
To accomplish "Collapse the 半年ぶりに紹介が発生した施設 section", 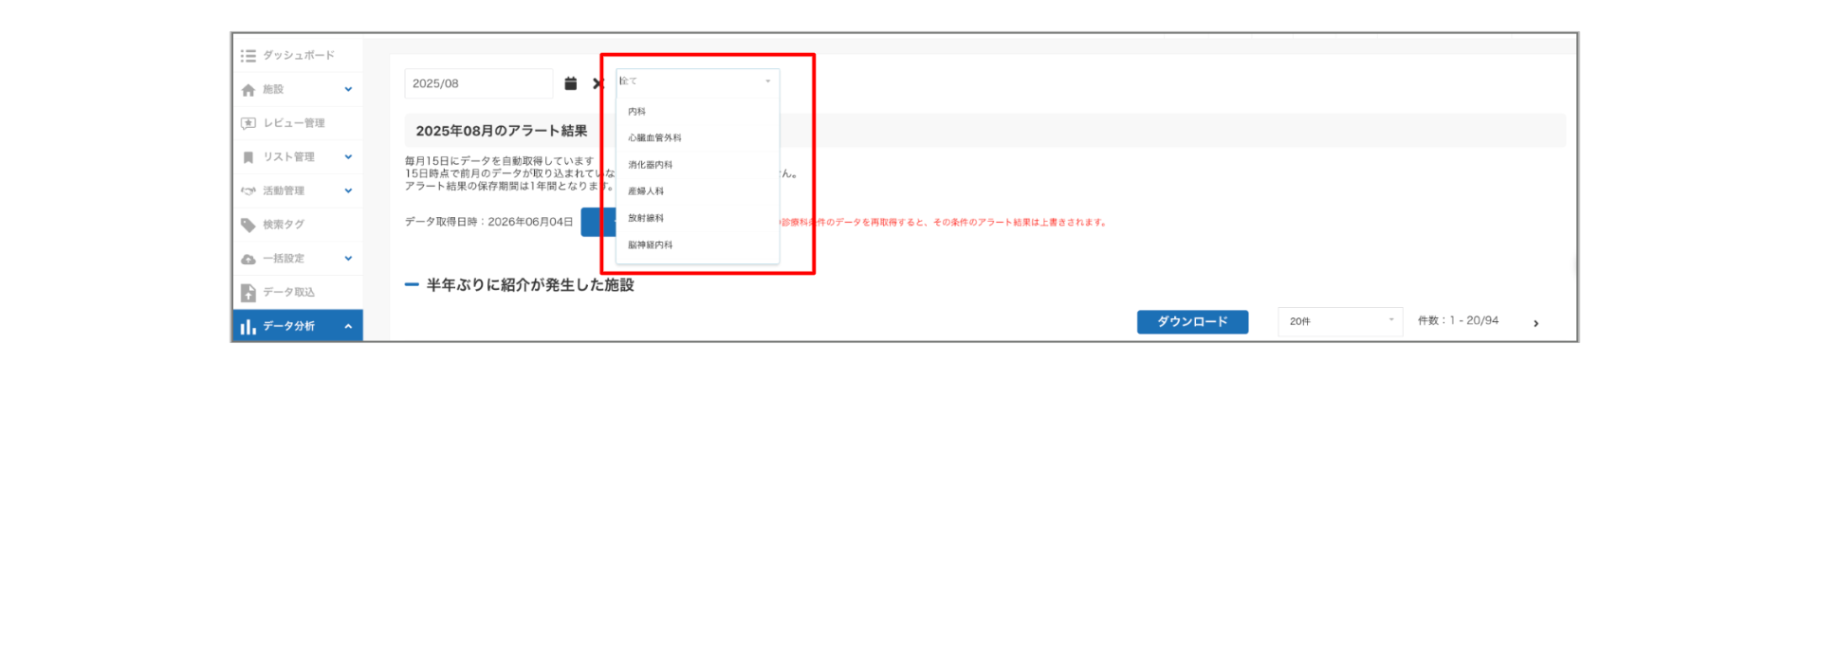I will 412,284.
